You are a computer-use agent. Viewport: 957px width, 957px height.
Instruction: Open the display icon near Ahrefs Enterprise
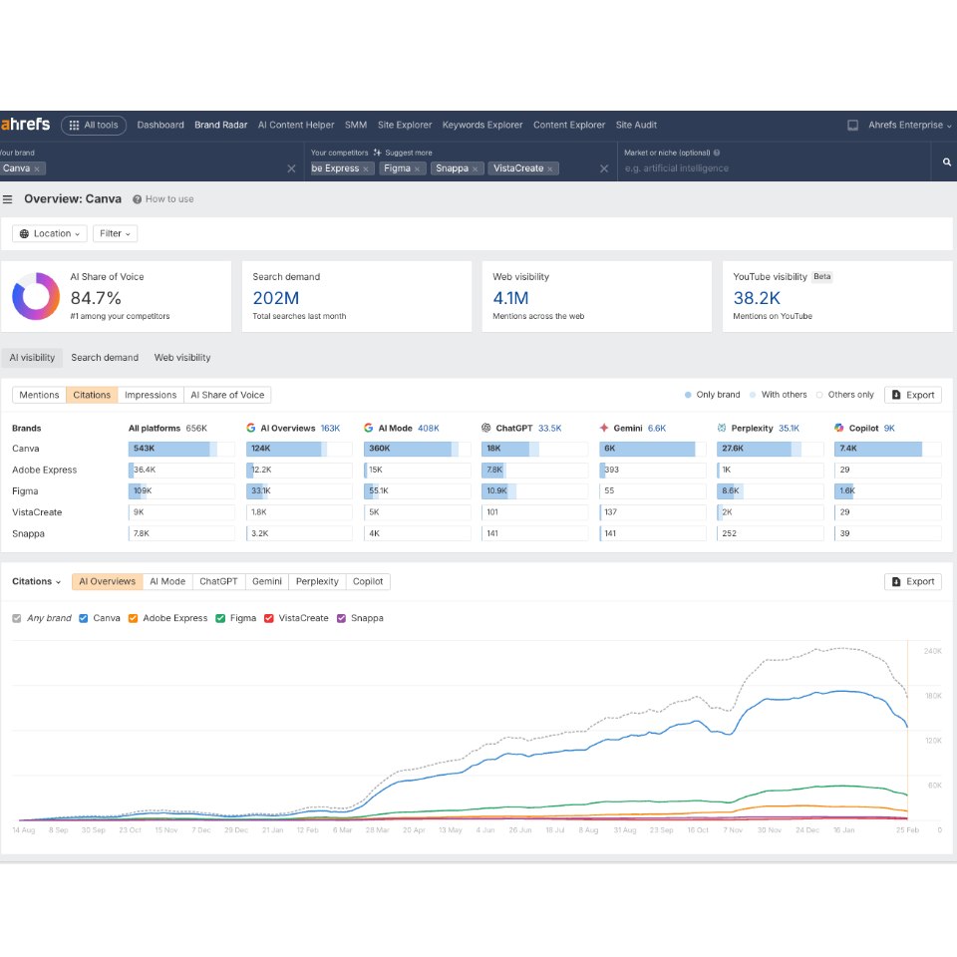[x=852, y=126]
